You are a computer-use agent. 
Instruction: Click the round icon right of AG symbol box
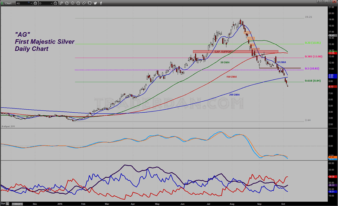(x=35, y=3)
